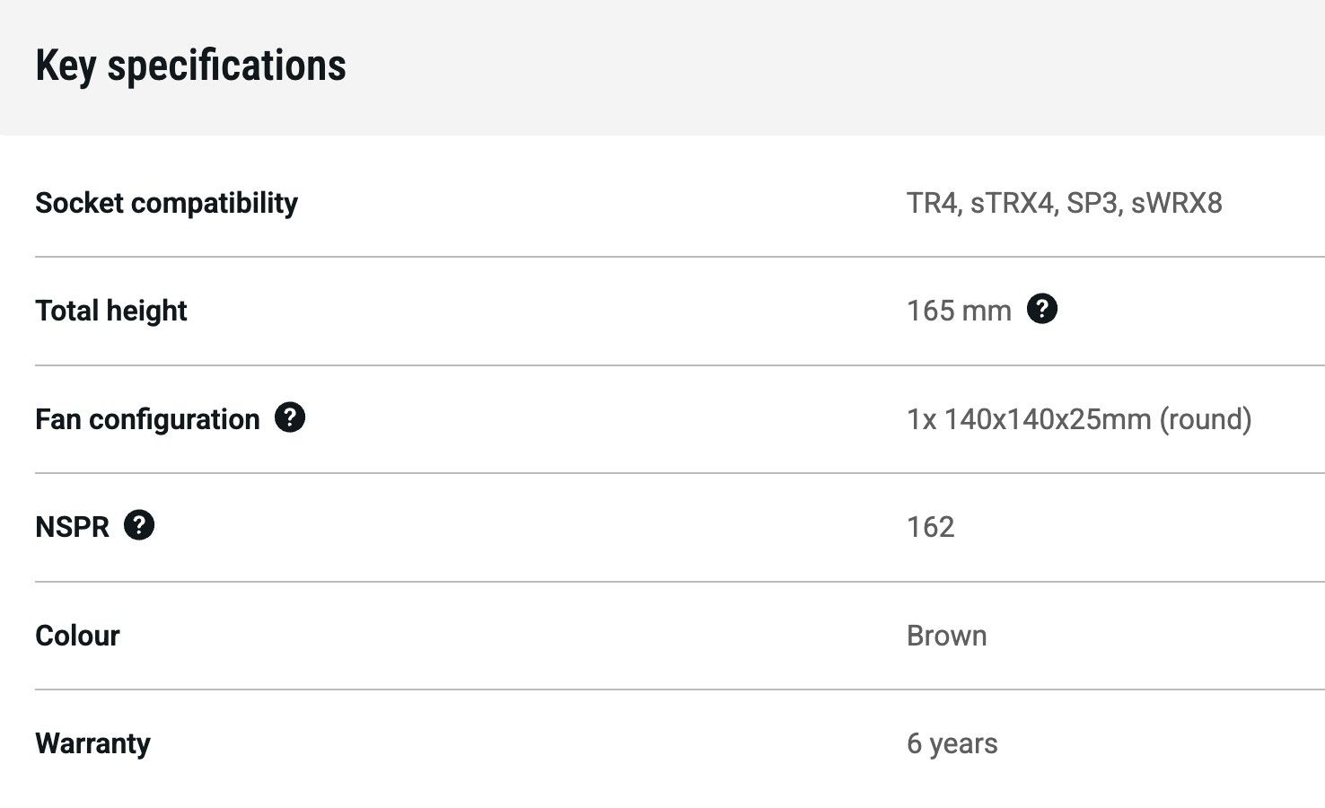This screenshot has height=808, width=1325.
Task: Click the TR4, sTRX4, SP3, sWRX8 value
Action: [1064, 203]
